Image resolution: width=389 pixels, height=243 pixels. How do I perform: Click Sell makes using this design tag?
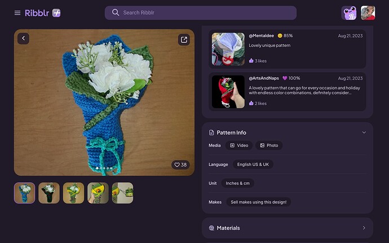(259, 202)
